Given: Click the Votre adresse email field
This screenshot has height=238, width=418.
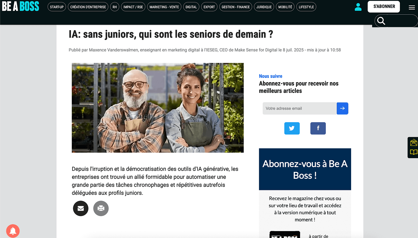Looking at the screenshot, I should [299, 108].
